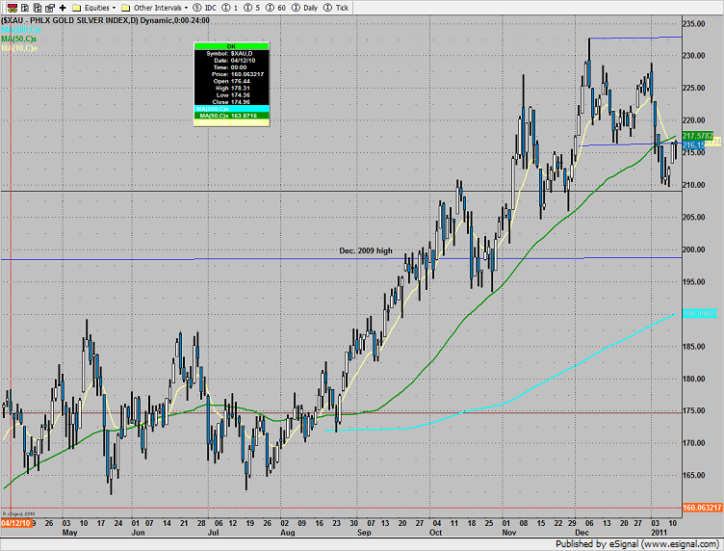
Task: Click the 216.15 blue price marker
Action: click(x=693, y=145)
